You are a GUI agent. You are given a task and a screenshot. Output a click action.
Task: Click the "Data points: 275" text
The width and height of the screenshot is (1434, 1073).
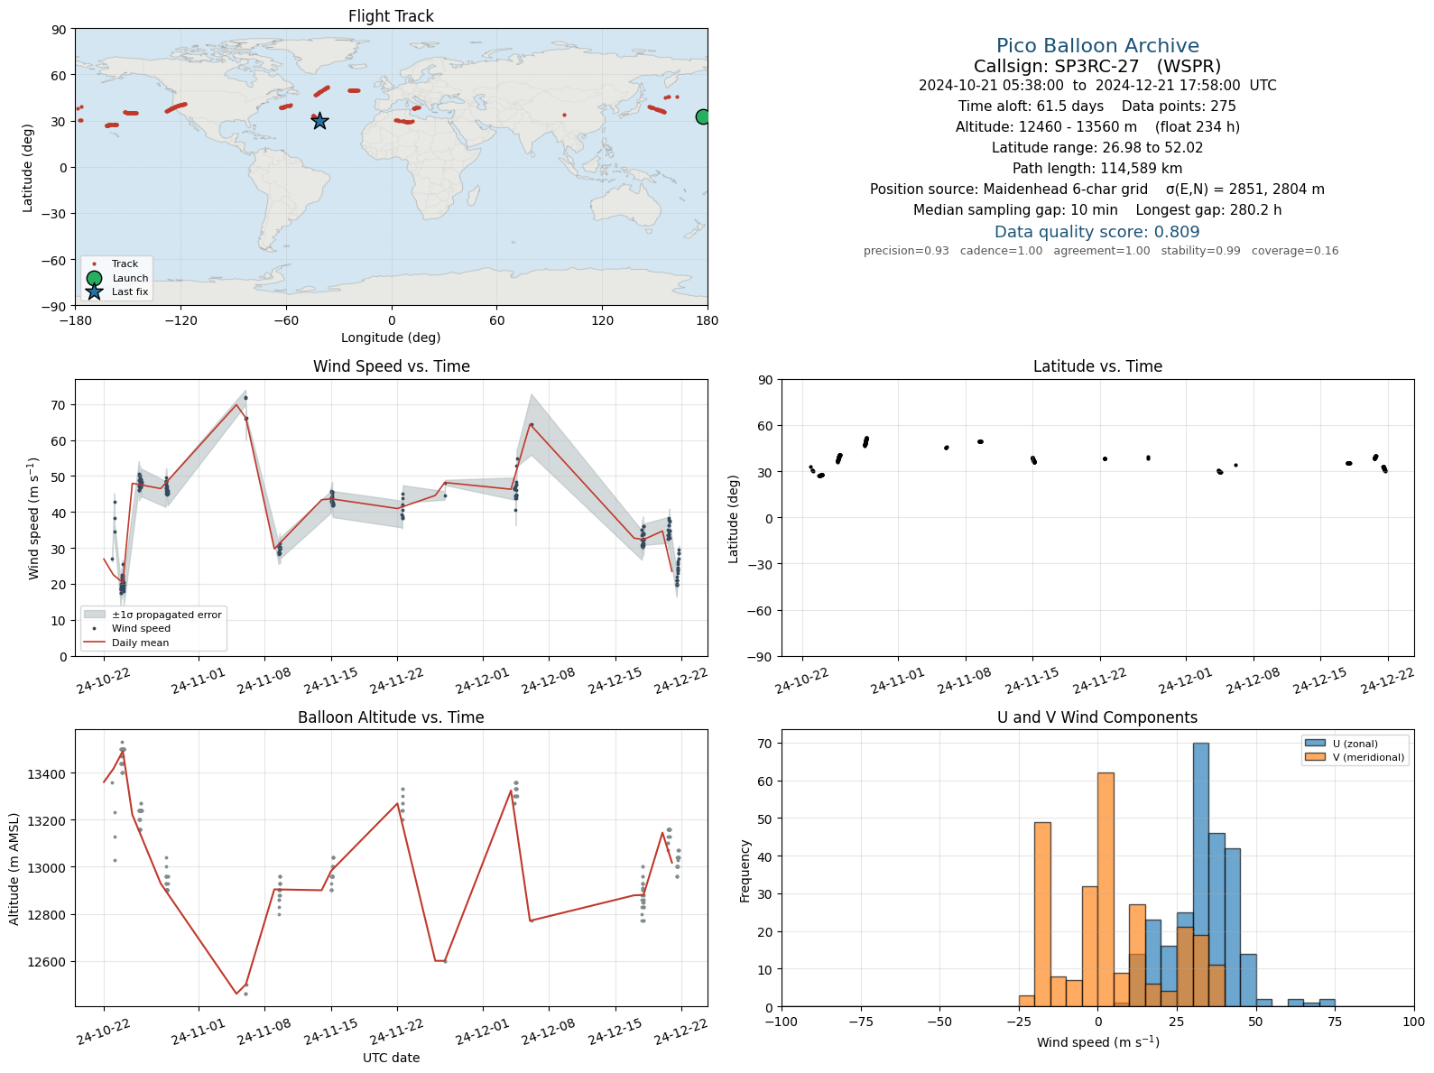[x=1179, y=106]
